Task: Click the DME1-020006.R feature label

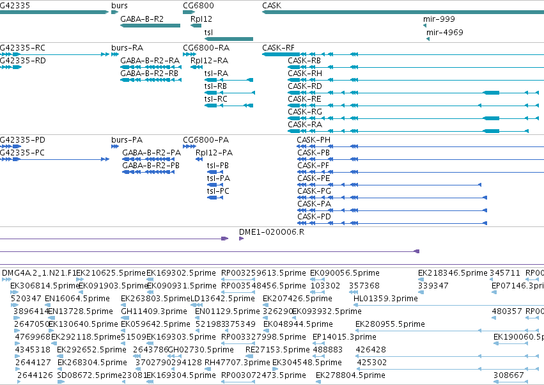Action: point(272,232)
